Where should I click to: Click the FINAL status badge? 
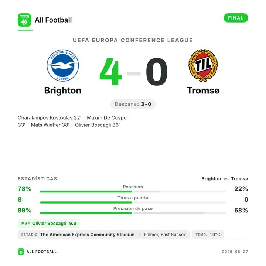[x=236, y=18]
